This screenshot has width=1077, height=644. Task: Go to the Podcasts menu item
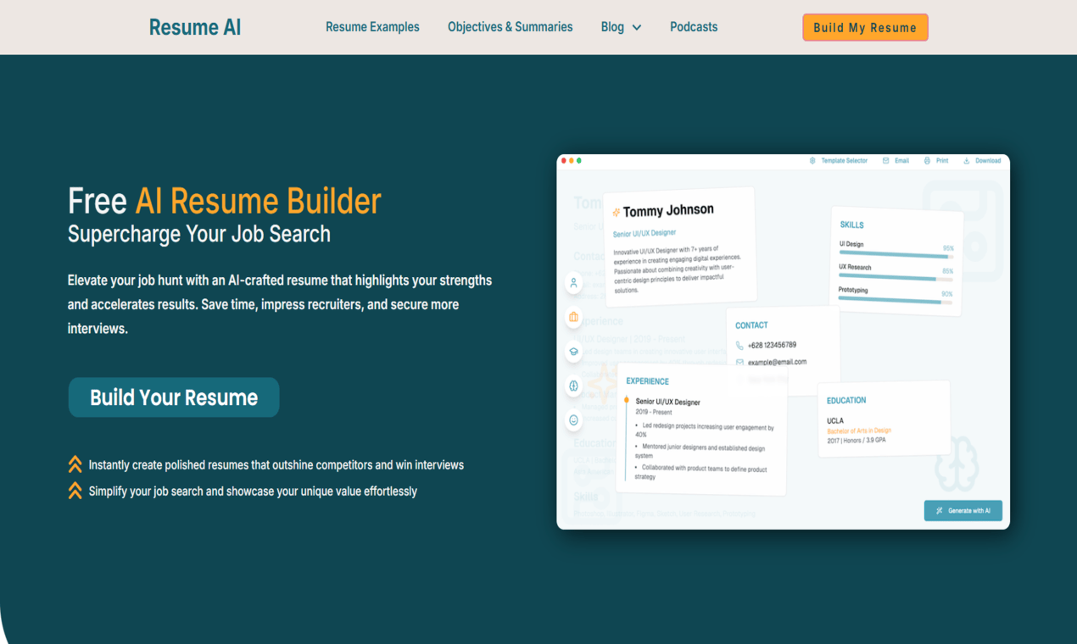coord(694,26)
